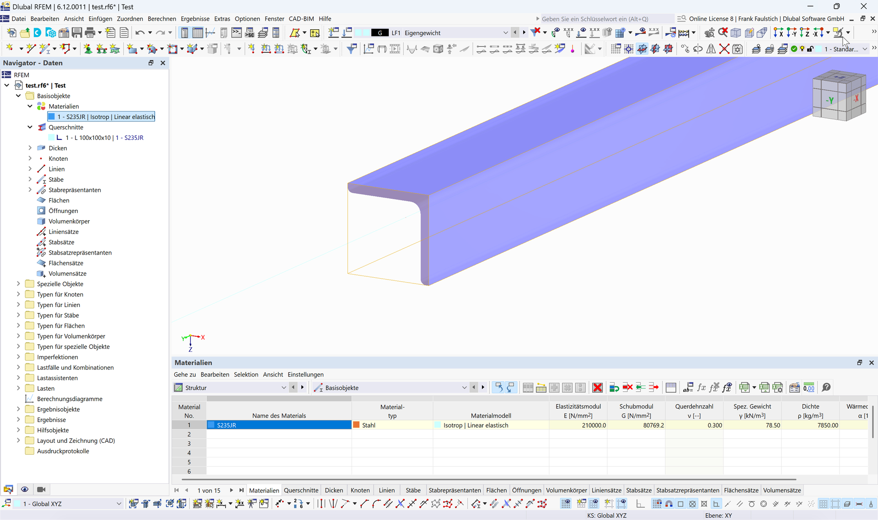The image size is (878, 520).
Task: Open the Berechnen menu
Action: (161, 19)
